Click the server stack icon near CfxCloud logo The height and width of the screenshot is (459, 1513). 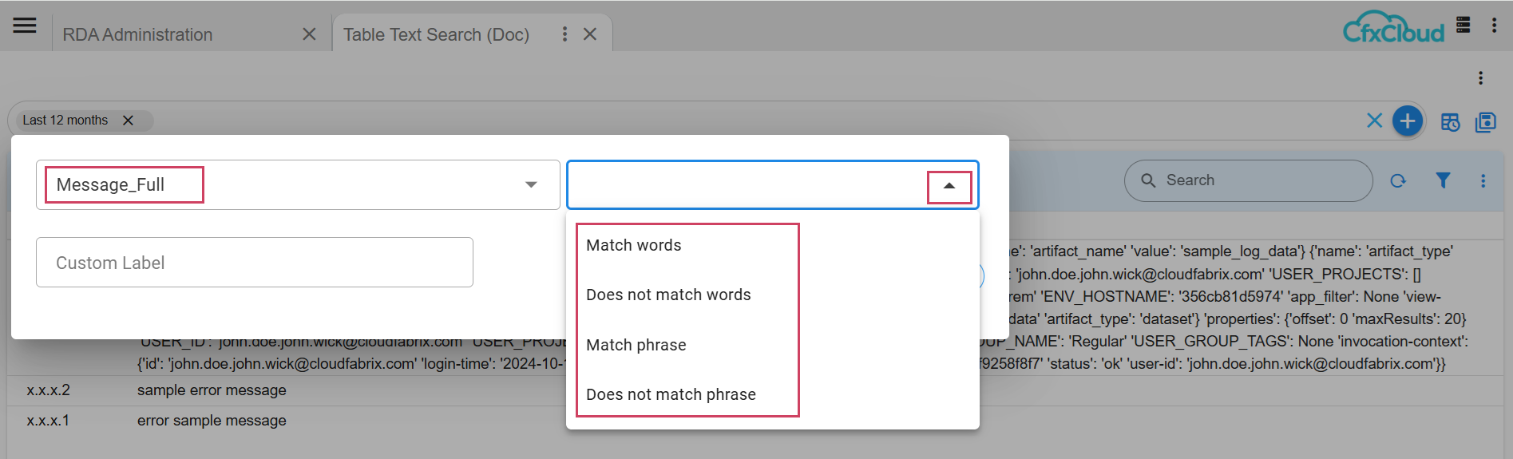pyautogui.click(x=1463, y=25)
